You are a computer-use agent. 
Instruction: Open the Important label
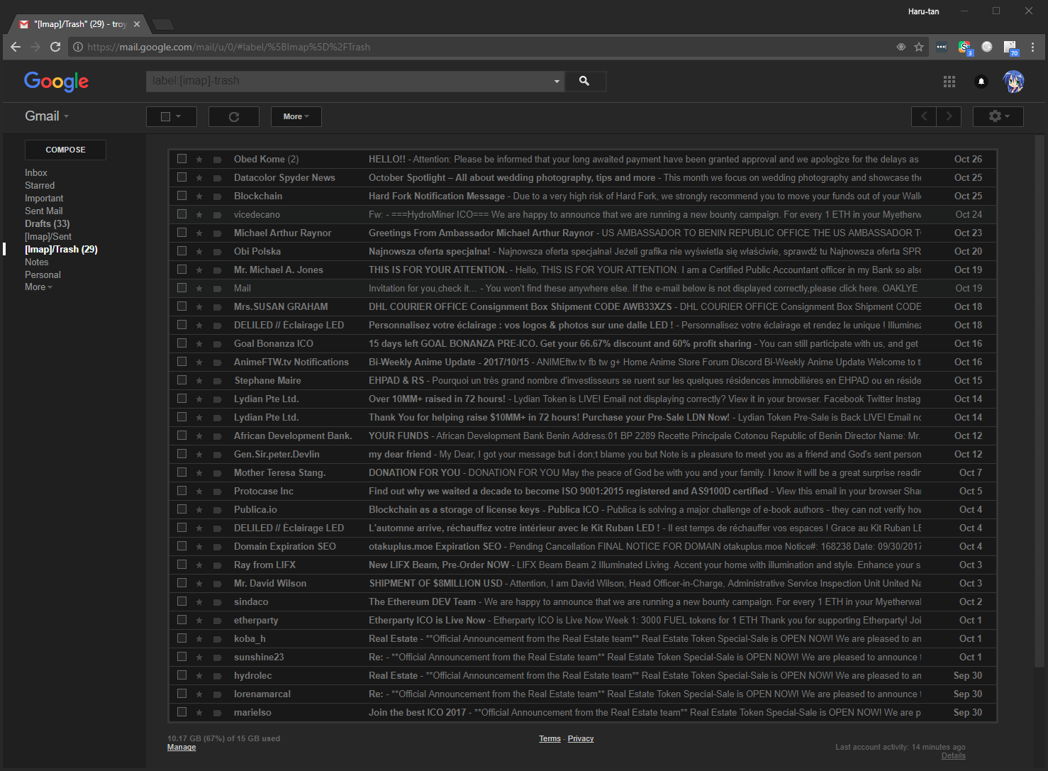[44, 199]
